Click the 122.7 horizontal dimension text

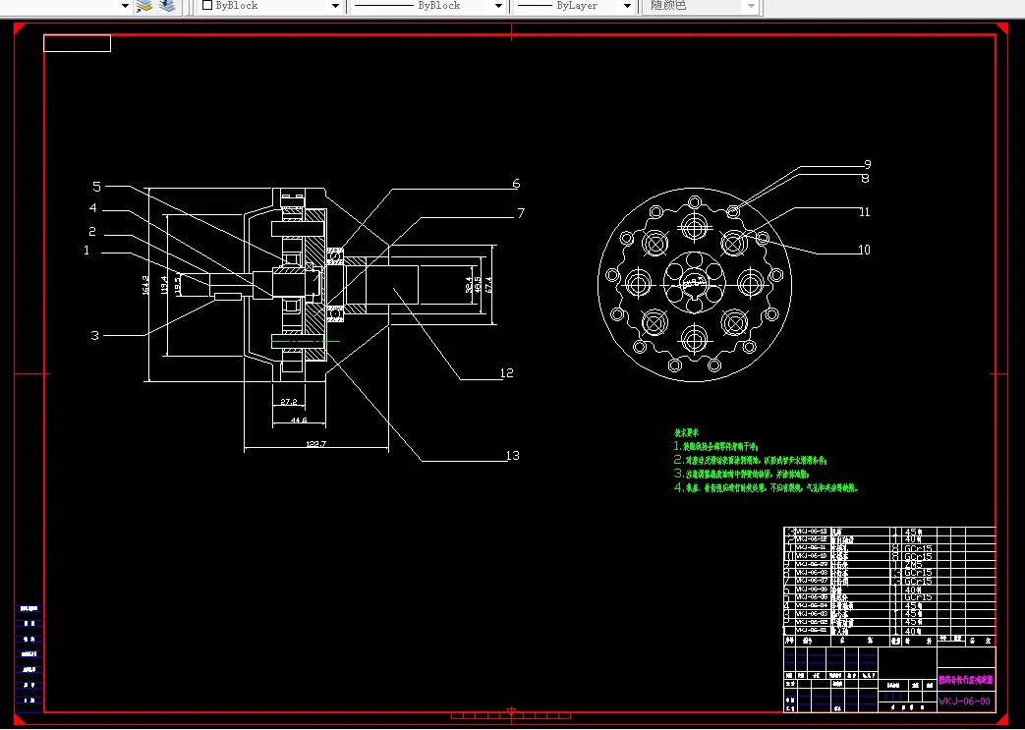316,444
